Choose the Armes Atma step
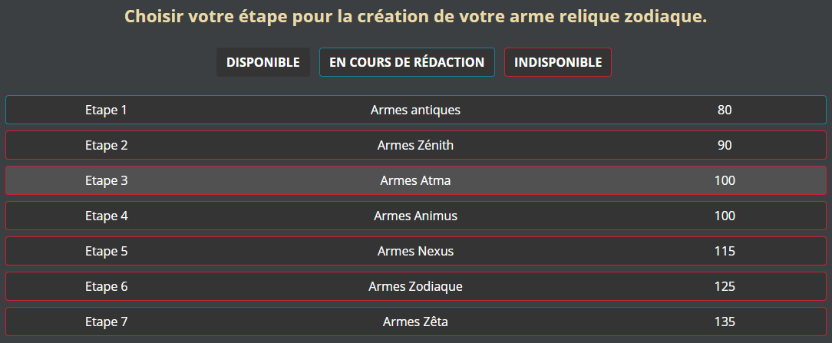This screenshot has height=343, width=832. coord(415,180)
